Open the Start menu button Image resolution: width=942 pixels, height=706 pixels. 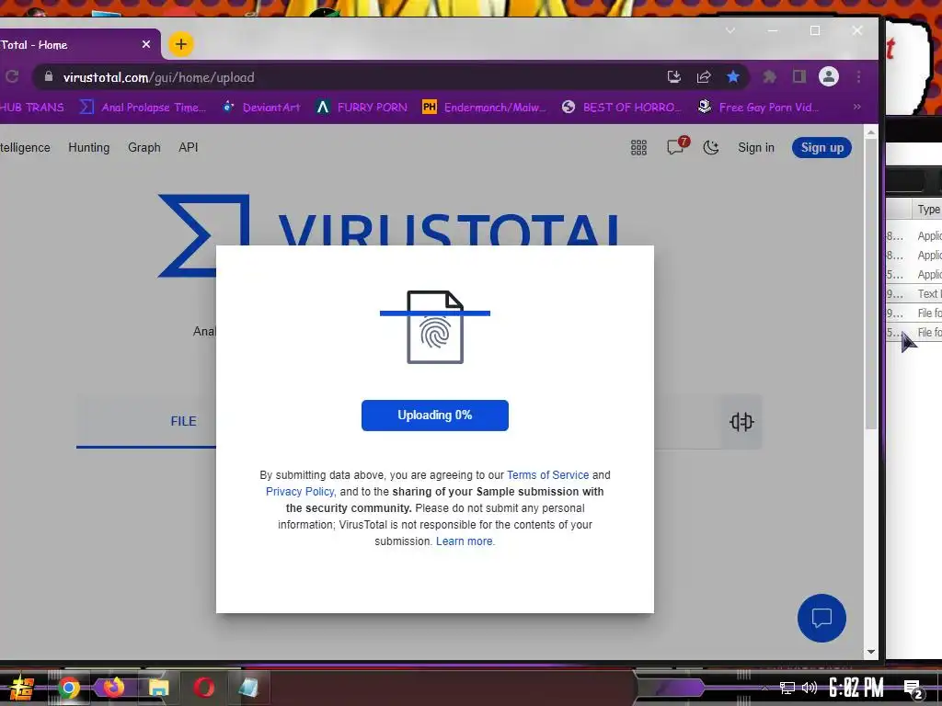click(x=22, y=688)
